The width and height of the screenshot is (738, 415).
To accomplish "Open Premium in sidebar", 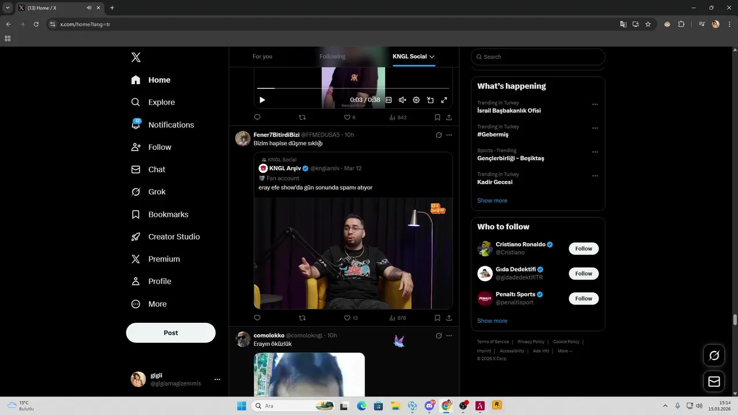I will coord(156,259).
